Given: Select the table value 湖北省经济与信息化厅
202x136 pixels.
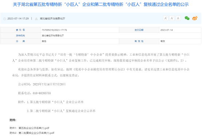Looking at the screenshot, I should point(53,36).
